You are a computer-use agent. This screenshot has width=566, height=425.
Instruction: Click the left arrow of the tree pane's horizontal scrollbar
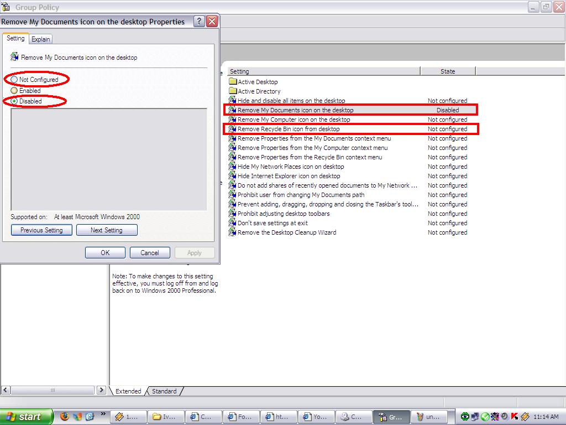coord(6,390)
